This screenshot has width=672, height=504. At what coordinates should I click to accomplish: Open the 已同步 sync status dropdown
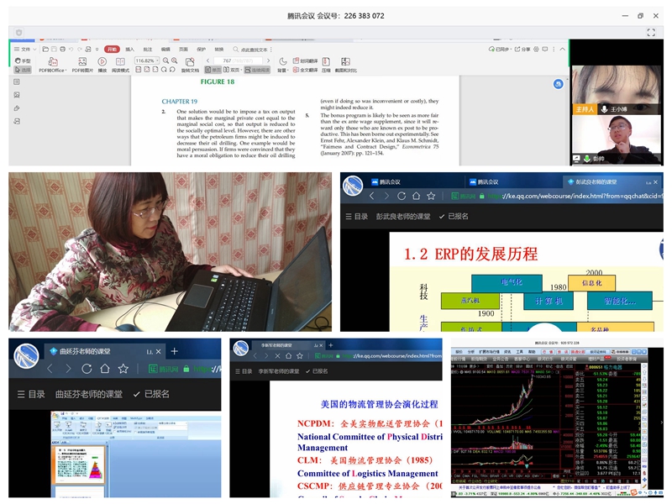[502, 50]
